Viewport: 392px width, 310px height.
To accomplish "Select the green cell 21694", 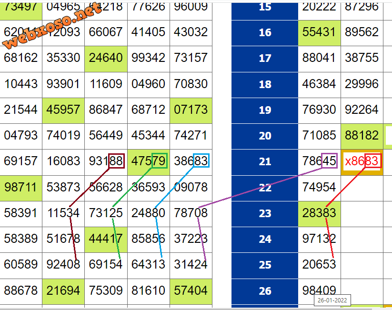I will pyautogui.click(x=63, y=290).
